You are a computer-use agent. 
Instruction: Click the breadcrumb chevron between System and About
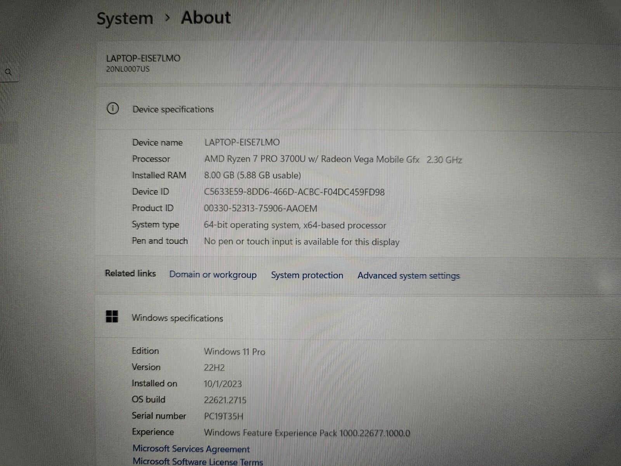coord(167,18)
